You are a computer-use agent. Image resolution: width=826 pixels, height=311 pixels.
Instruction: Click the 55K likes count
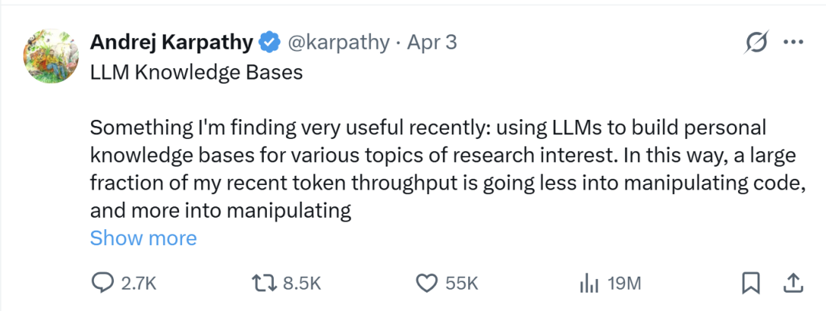point(461,283)
